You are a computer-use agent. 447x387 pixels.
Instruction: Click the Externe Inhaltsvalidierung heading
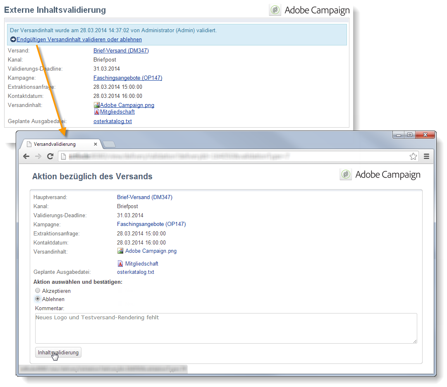(55, 10)
